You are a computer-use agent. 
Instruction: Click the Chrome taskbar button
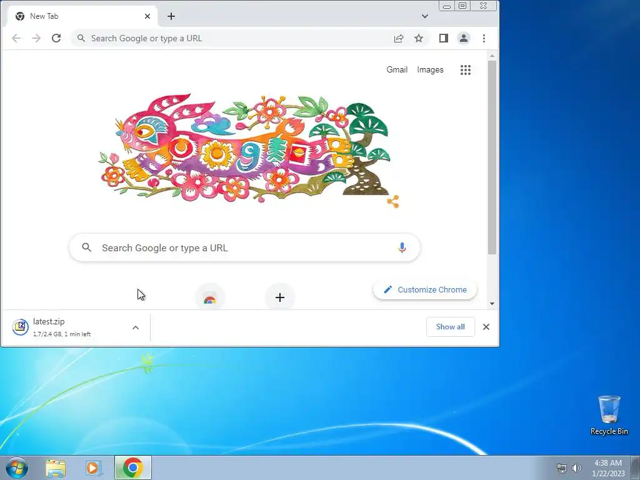tap(133, 467)
